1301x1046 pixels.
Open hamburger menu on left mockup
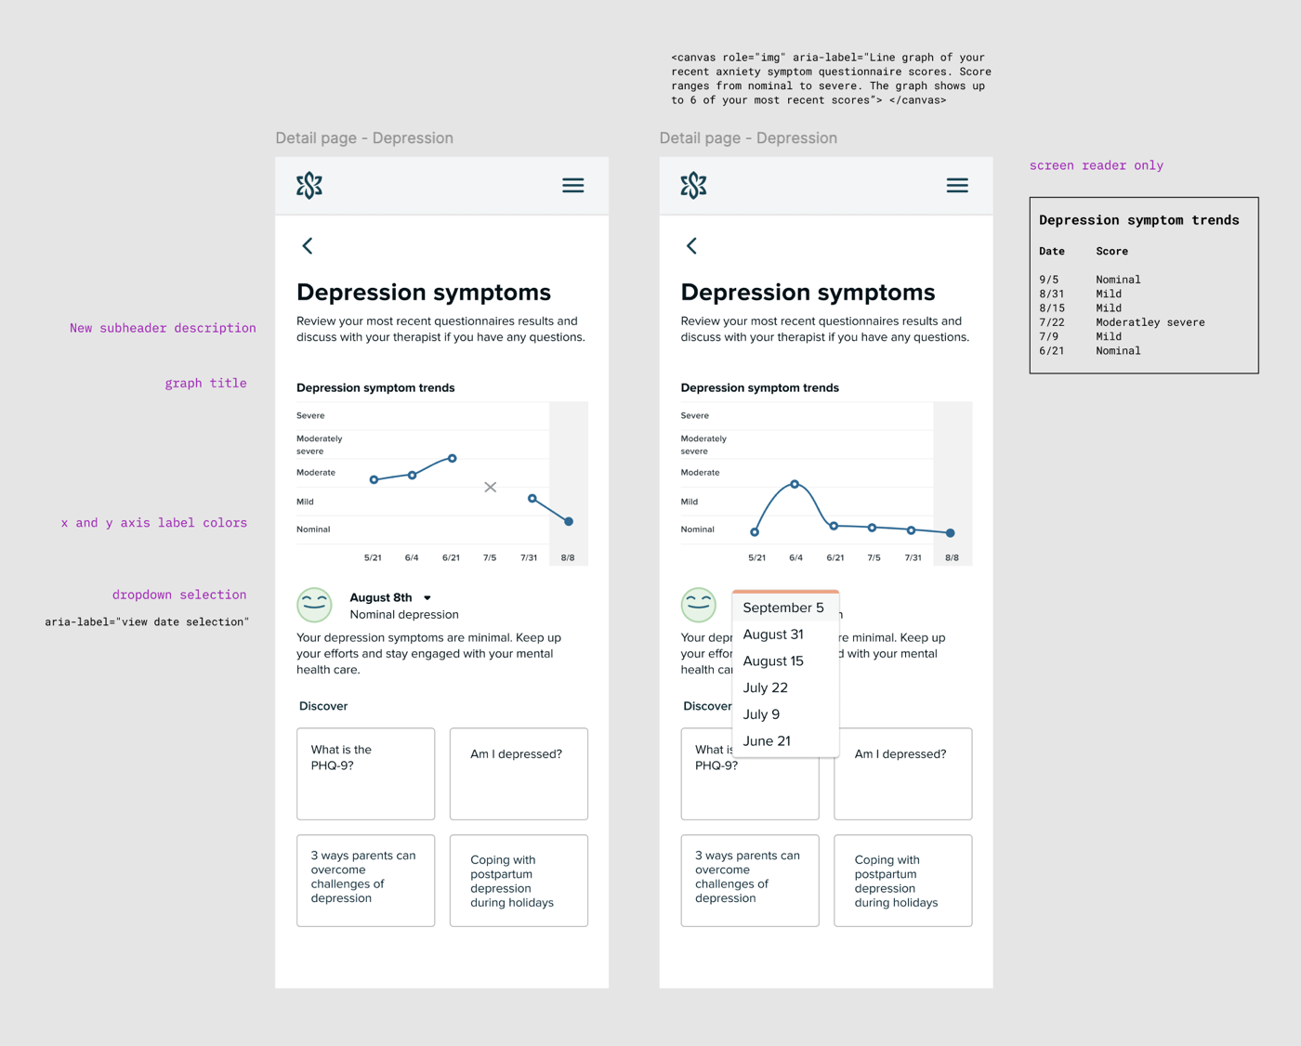click(x=573, y=186)
